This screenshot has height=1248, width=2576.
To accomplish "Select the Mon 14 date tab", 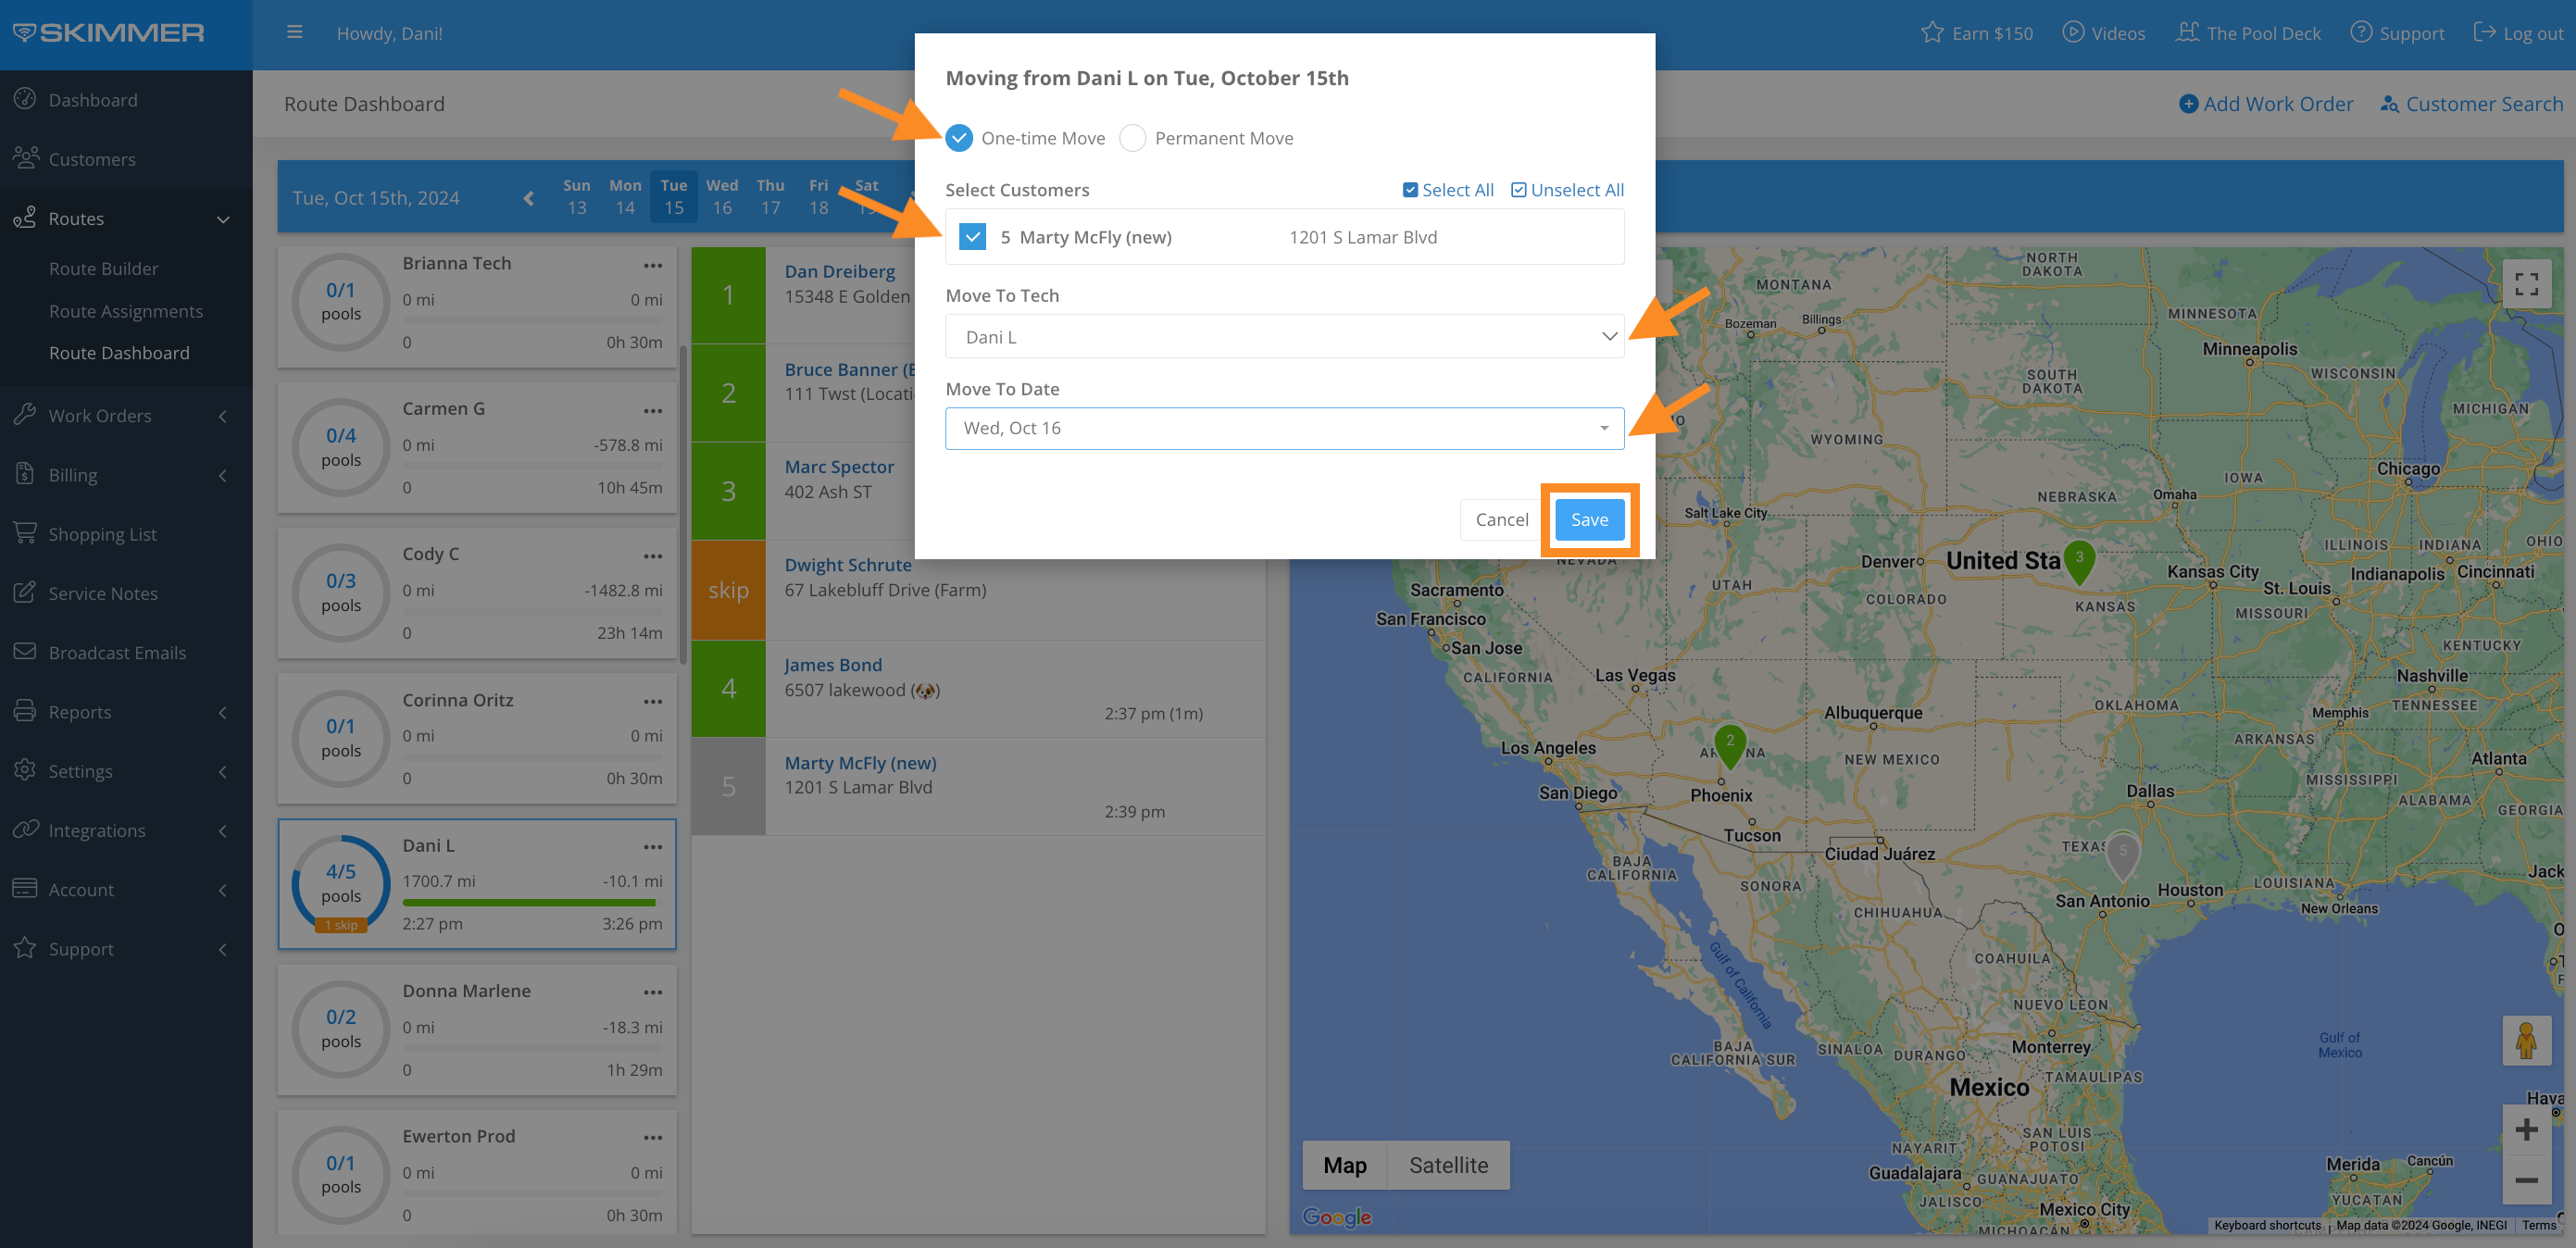I will click(625, 196).
